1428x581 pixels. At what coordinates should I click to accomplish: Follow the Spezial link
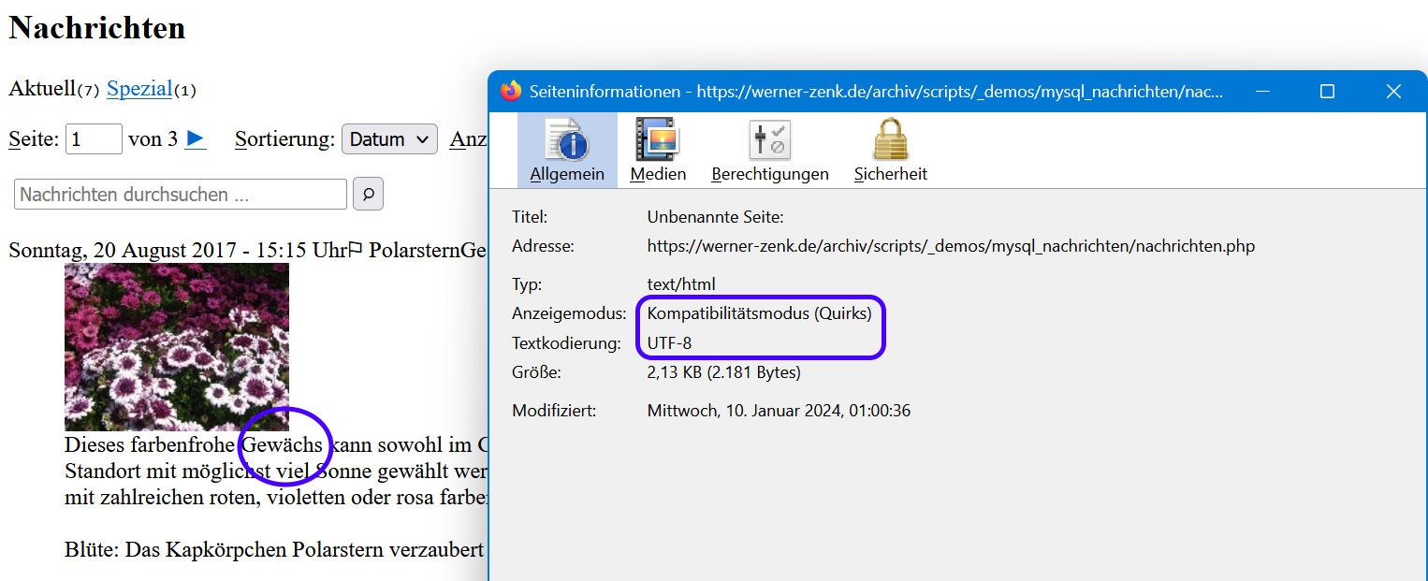[139, 89]
